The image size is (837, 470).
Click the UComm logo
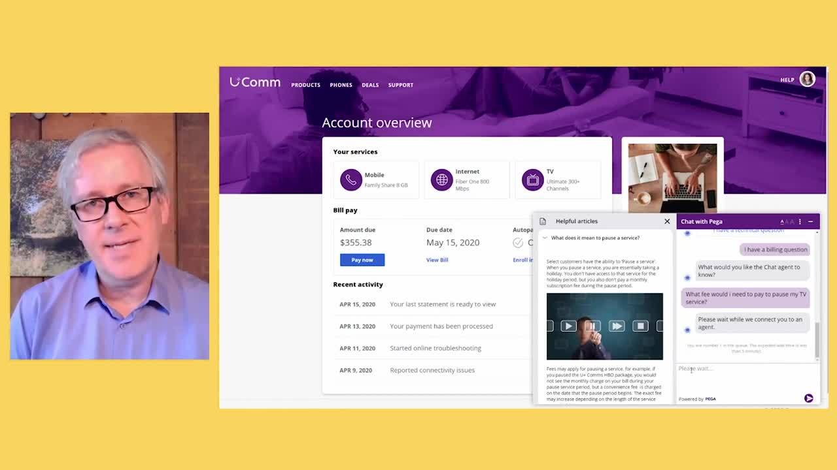tap(255, 83)
